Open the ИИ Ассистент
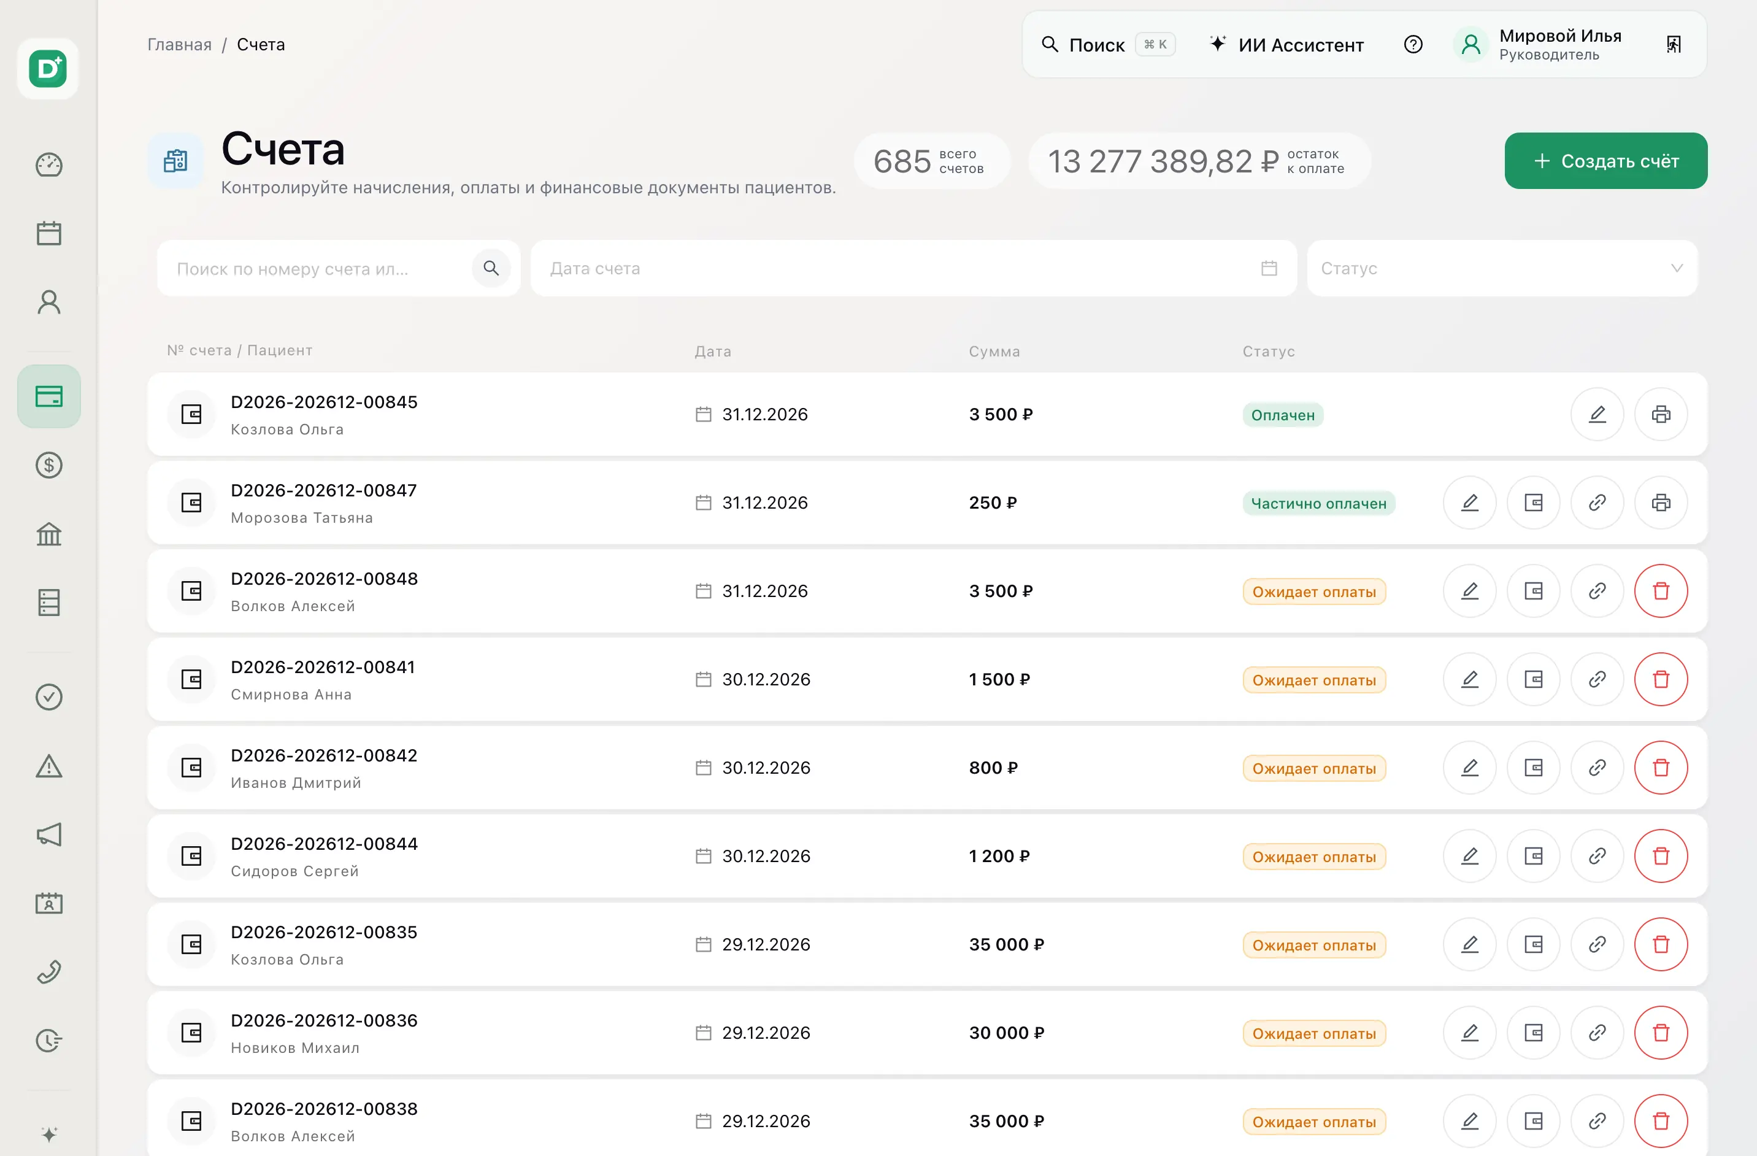 coord(1286,44)
